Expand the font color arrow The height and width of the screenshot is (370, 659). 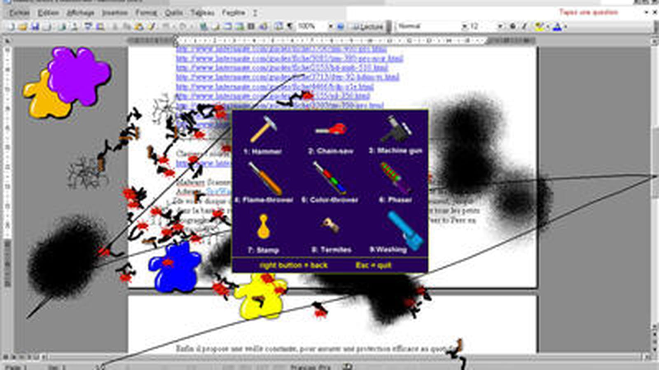pos(566,27)
